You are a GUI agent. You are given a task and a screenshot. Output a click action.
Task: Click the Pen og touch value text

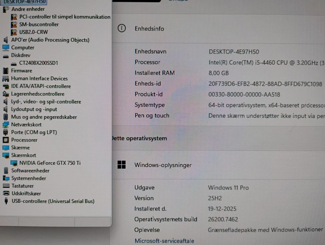[266, 116]
